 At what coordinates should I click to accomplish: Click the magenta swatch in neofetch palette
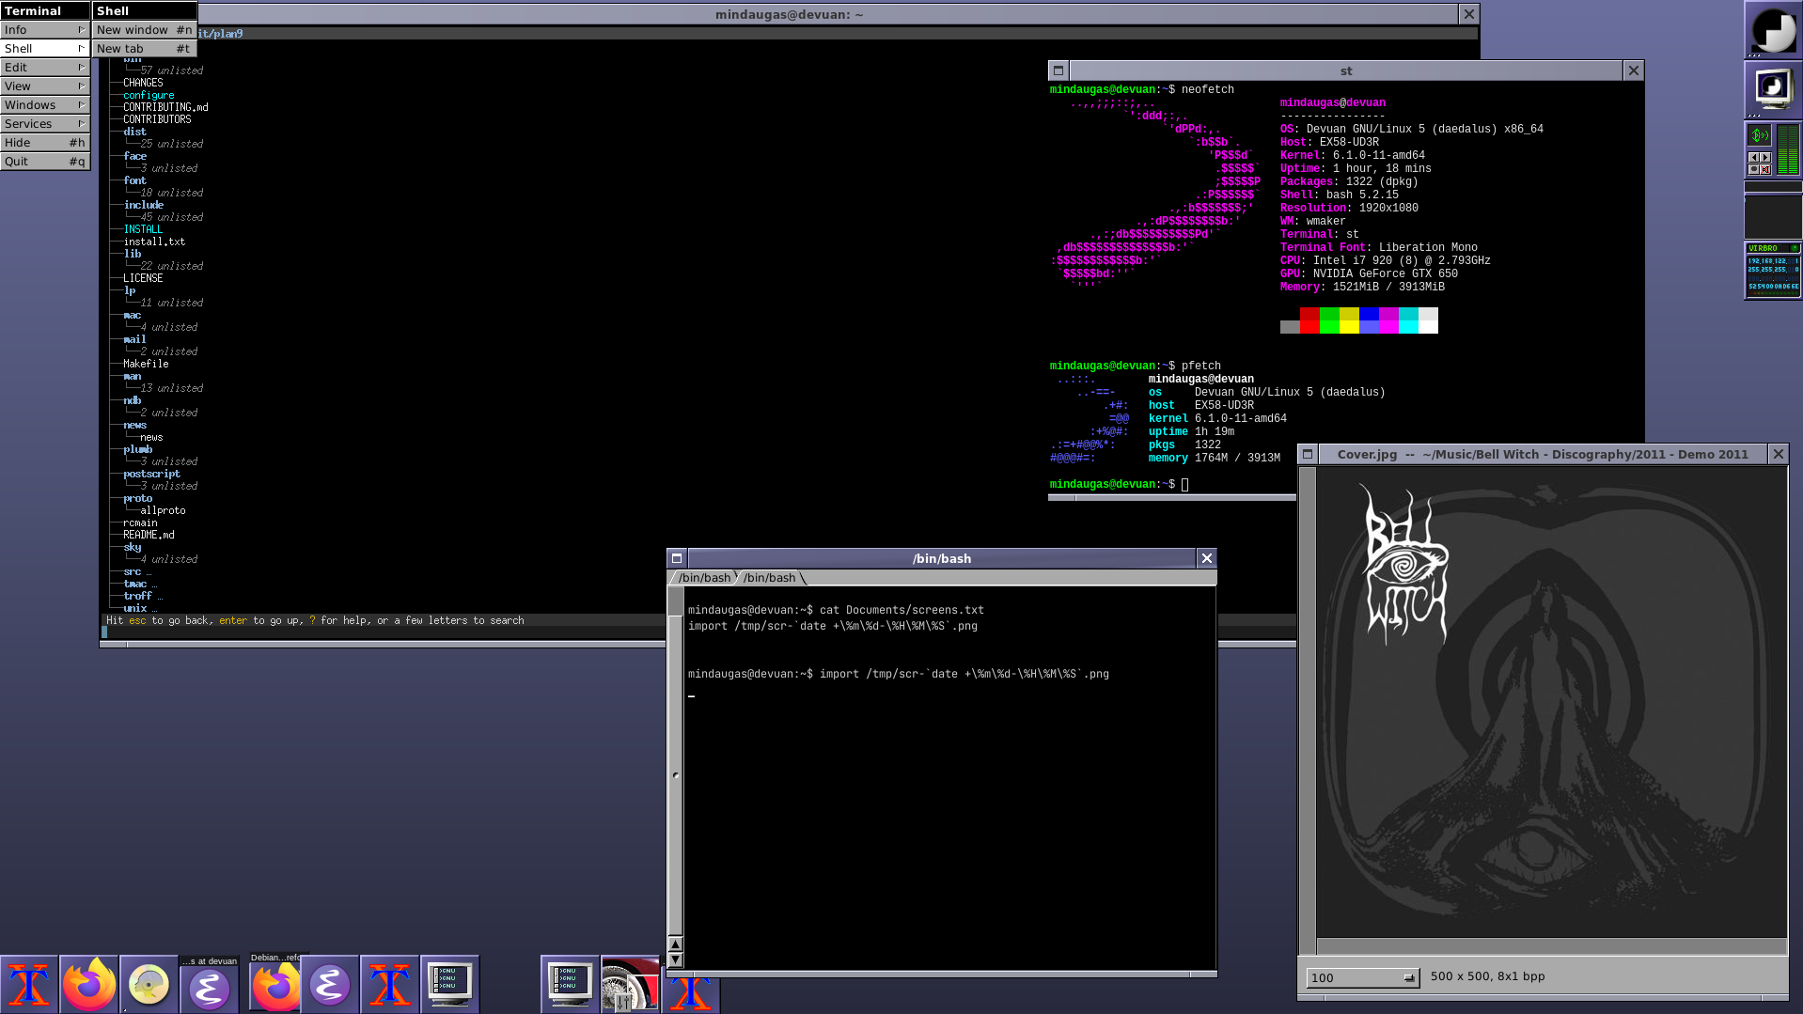(x=1388, y=320)
